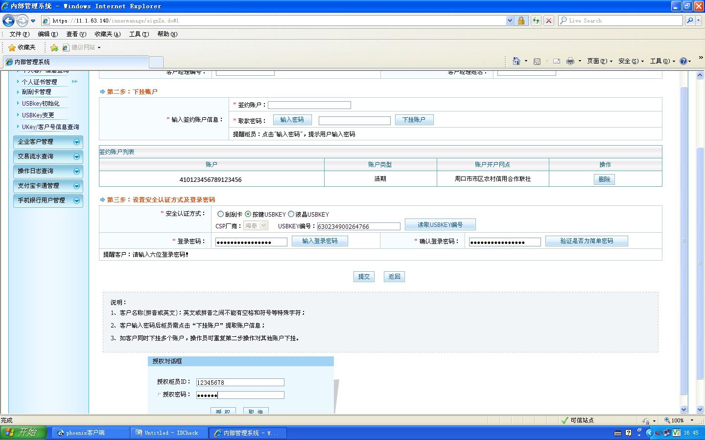Click the browser Back arrow button
705x440 pixels.
[x=8, y=21]
